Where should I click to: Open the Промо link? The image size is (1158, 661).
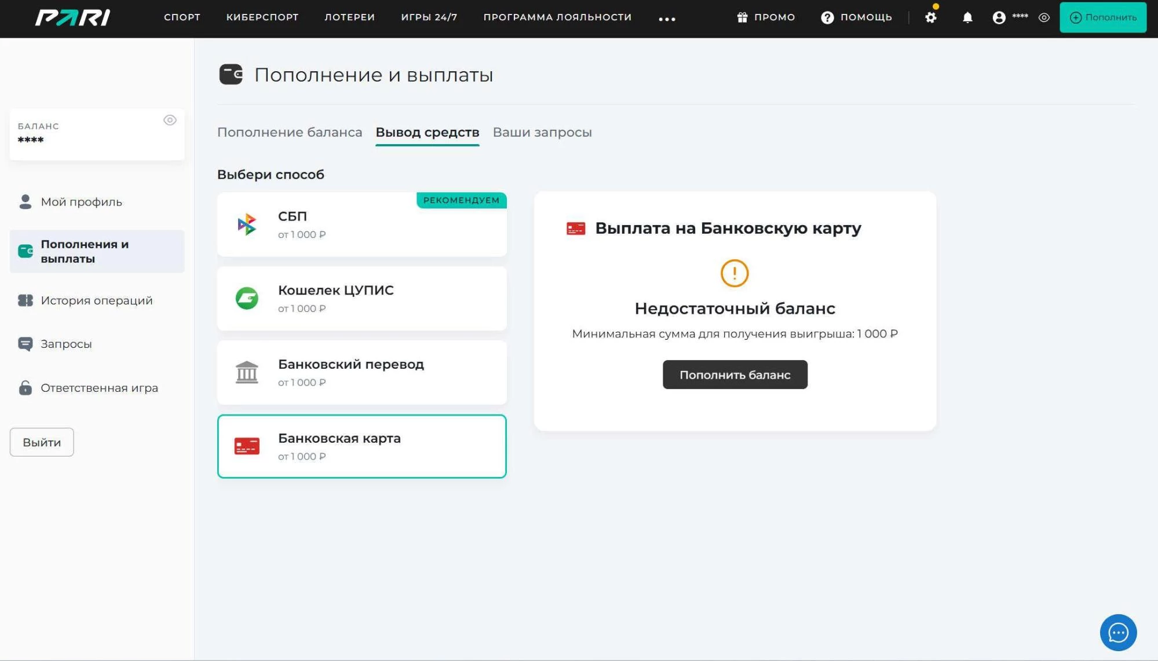775,17
